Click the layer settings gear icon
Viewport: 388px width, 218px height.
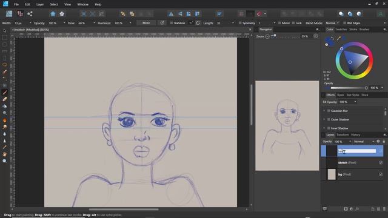(378, 141)
